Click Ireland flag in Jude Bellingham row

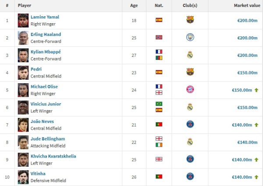pos(159,145)
